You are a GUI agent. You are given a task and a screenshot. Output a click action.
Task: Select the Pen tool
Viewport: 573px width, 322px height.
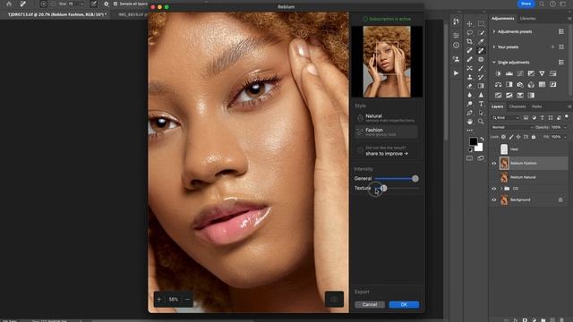[x=469, y=113]
